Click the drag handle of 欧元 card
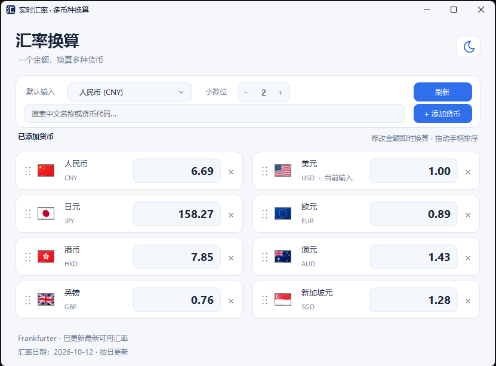496x366 pixels. tap(265, 214)
